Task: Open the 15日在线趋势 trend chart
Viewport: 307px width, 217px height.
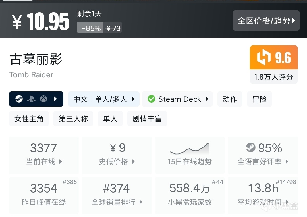Action: [190, 155]
